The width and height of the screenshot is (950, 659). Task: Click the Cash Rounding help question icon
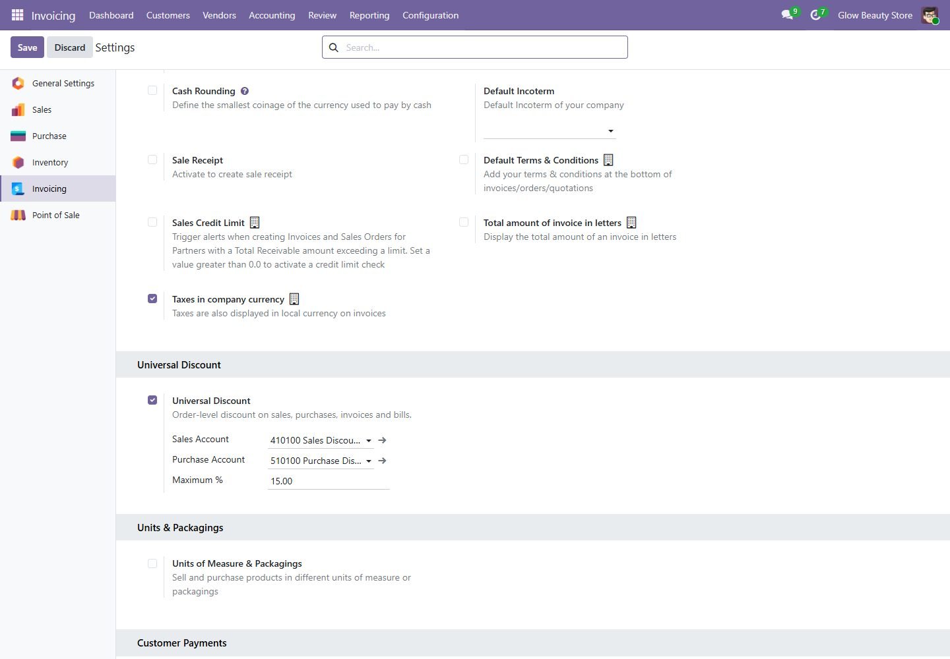tap(245, 91)
